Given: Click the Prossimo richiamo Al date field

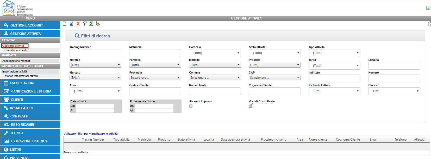Looking at the screenshot, I should point(154,110).
